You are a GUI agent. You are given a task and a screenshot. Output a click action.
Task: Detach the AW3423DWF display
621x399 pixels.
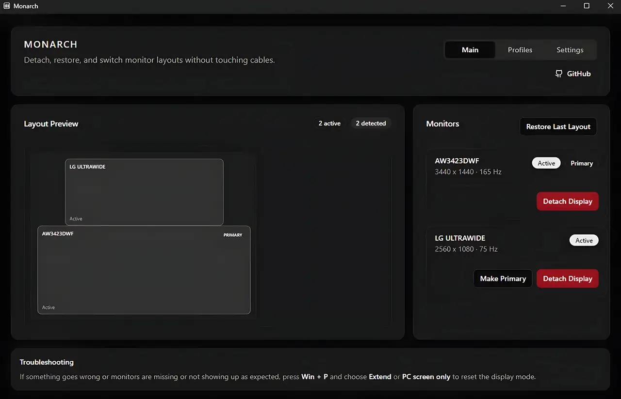click(x=568, y=201)
